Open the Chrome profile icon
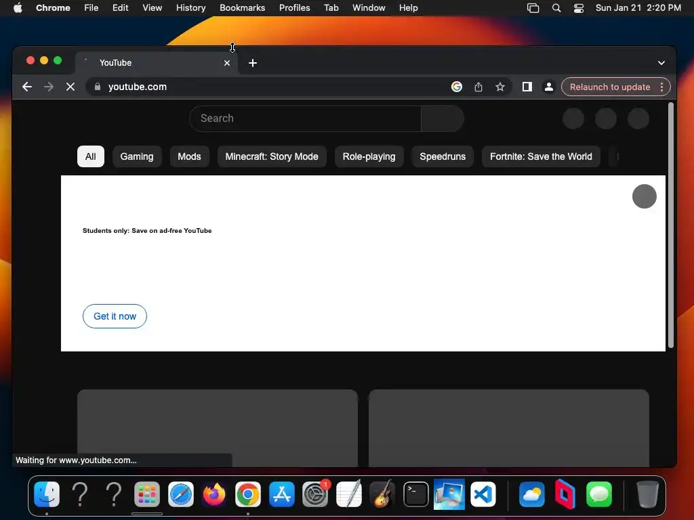Viewport: 694px width, 520px height. tap(549, 87)
